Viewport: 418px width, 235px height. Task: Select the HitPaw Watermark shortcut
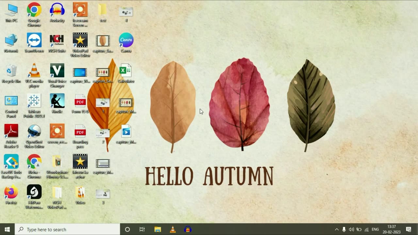point(34,197)
